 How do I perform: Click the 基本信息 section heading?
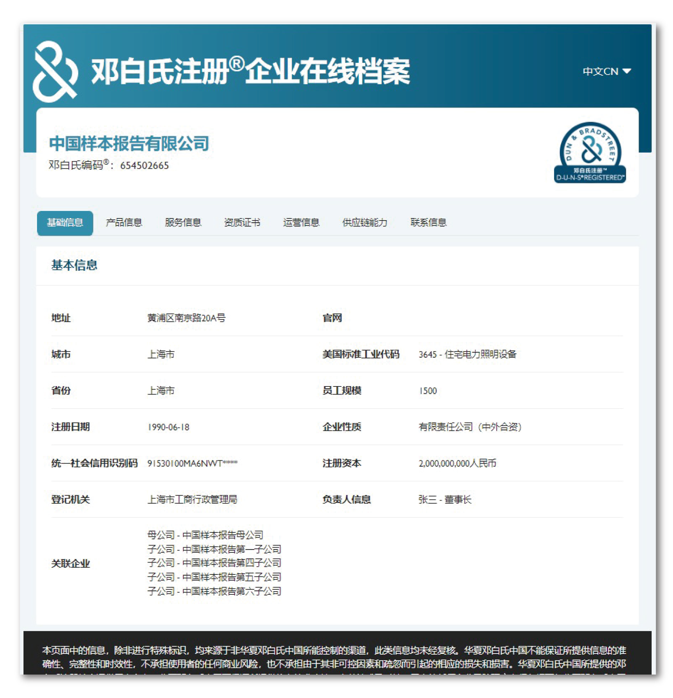74,265
